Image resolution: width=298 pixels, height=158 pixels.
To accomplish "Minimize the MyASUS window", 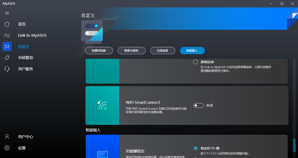I will [271, 4].
